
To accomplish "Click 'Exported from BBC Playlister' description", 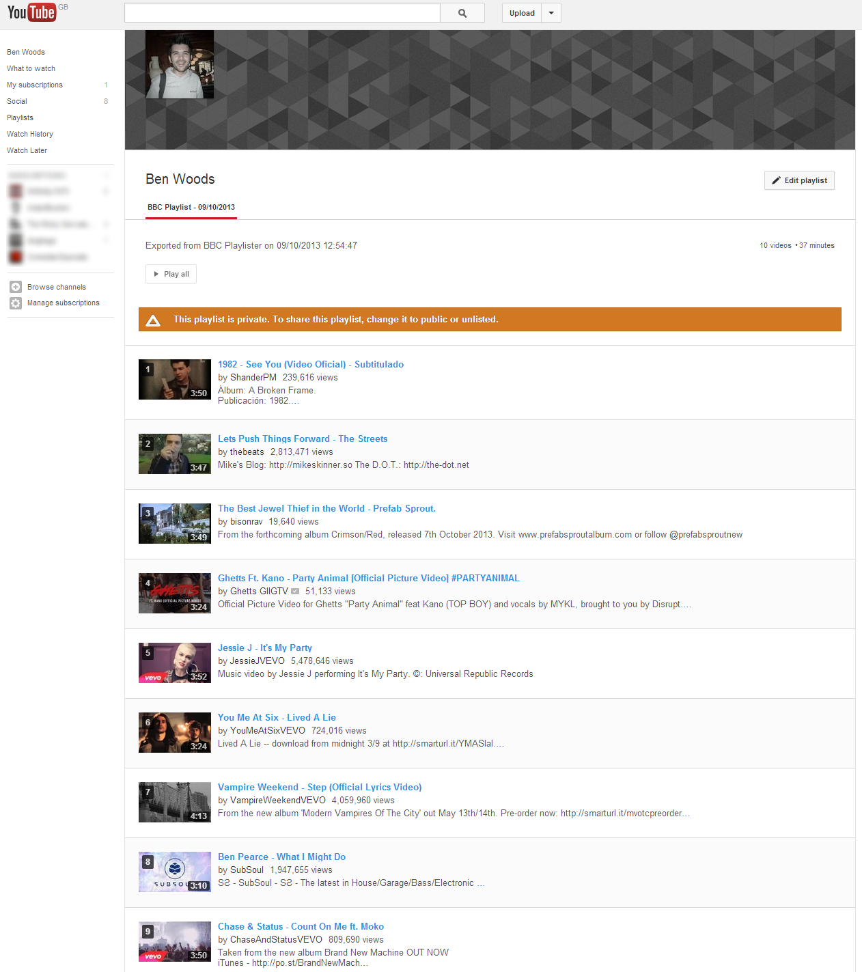I will point(251,245).
